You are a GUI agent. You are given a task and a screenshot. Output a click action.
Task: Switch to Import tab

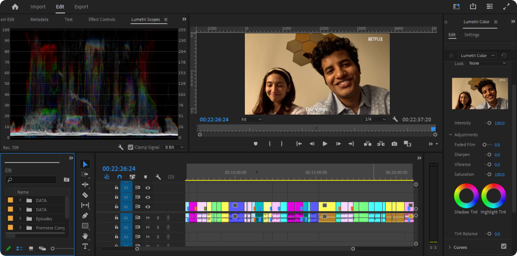[x=38, y=7]
